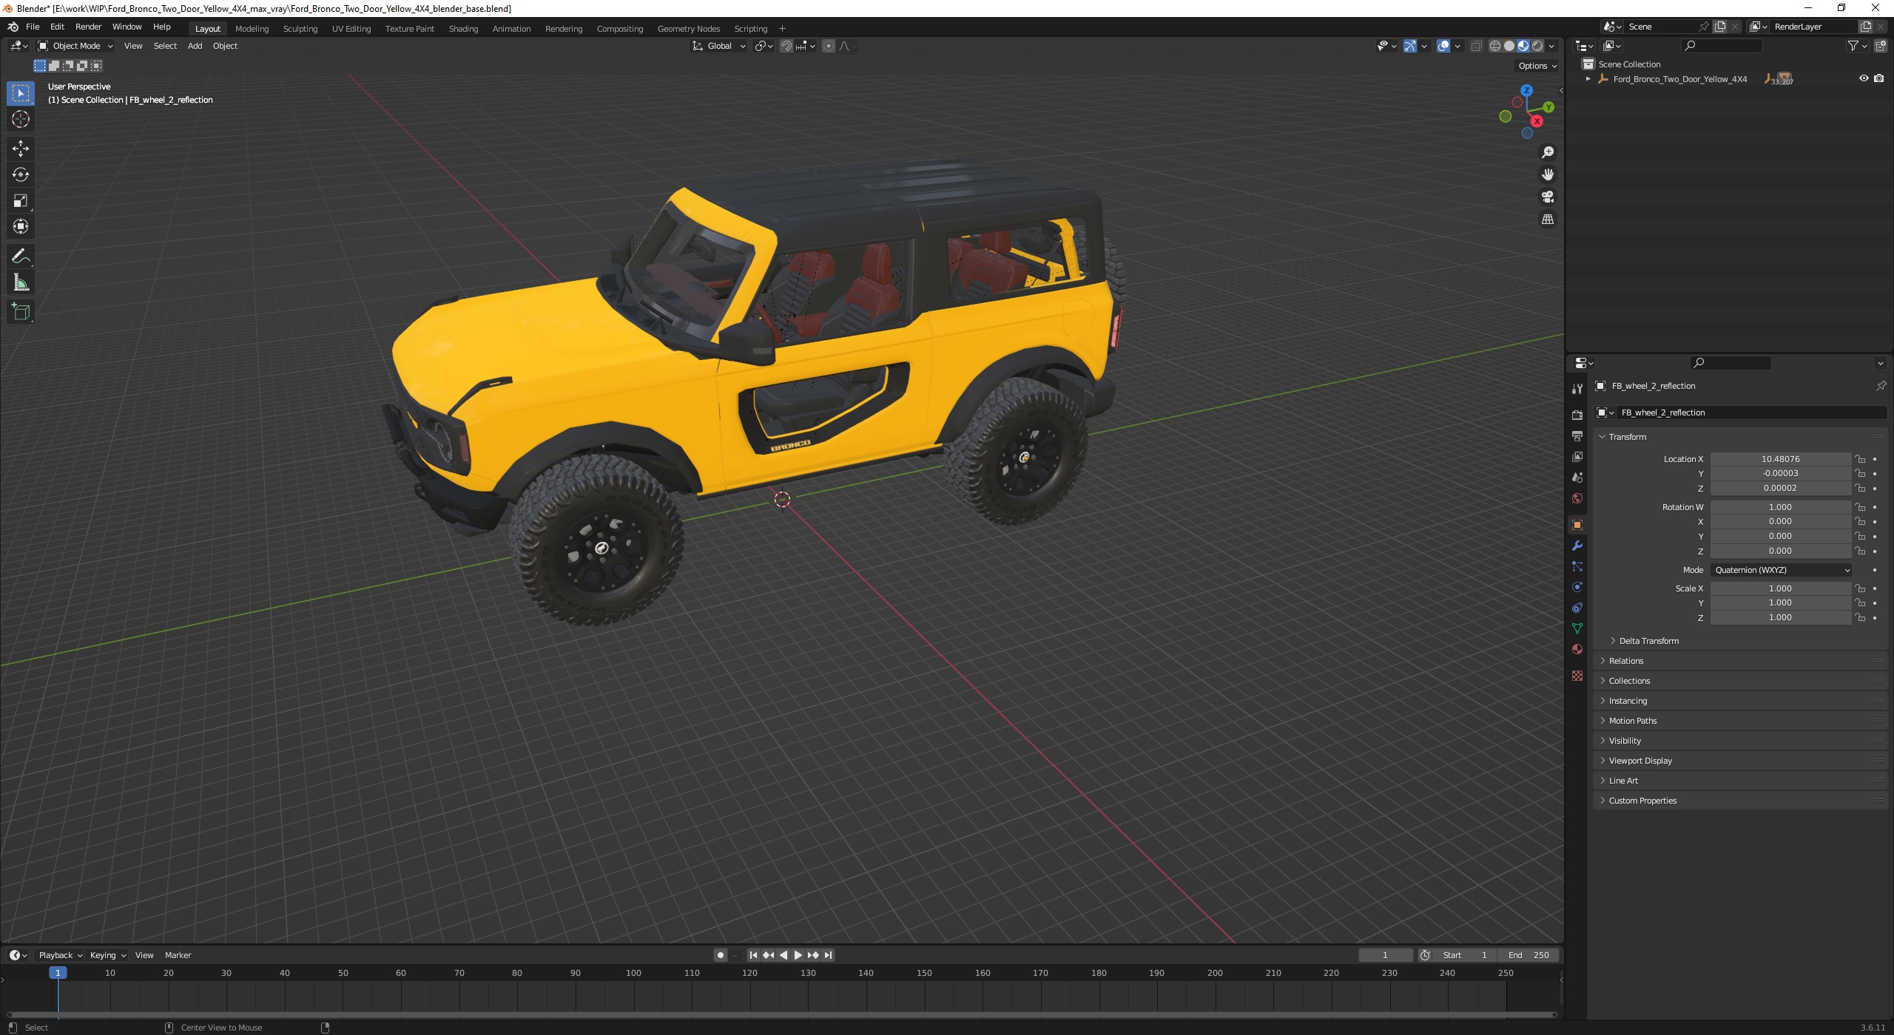Hide Ford_Bronco collection with eye icon
Screen dimensions: 1894x1035
[x=1864, y=78]
